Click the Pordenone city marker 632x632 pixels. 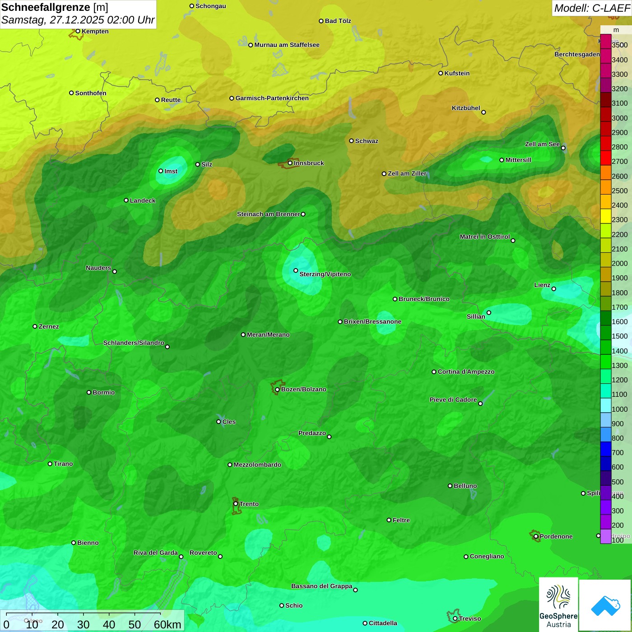pyautogui.click(x=536, y=536)
